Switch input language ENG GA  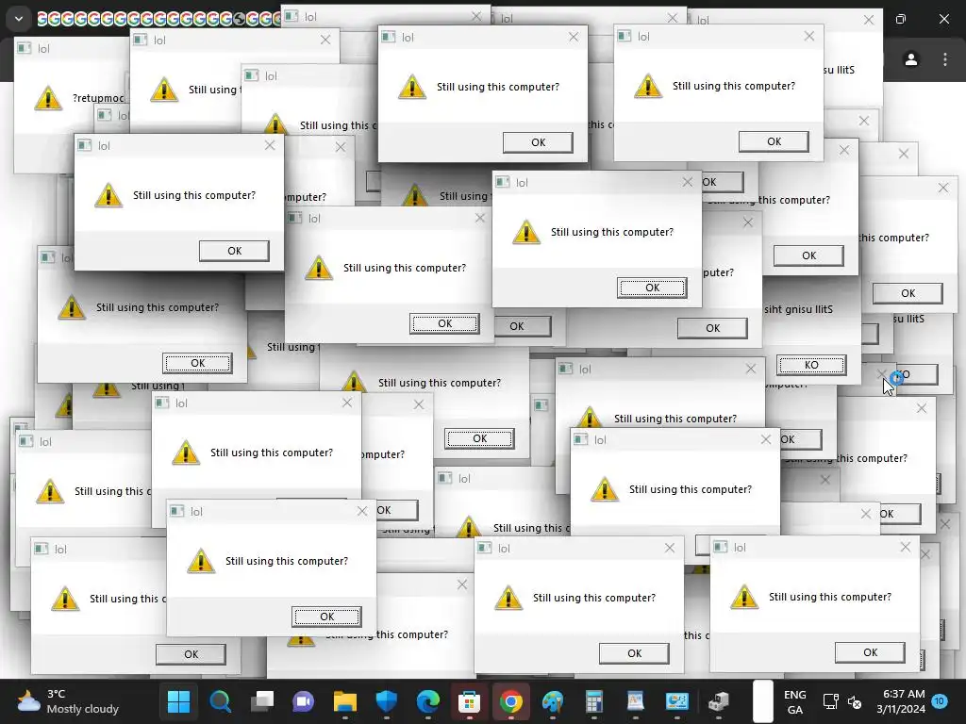(794, 701)
